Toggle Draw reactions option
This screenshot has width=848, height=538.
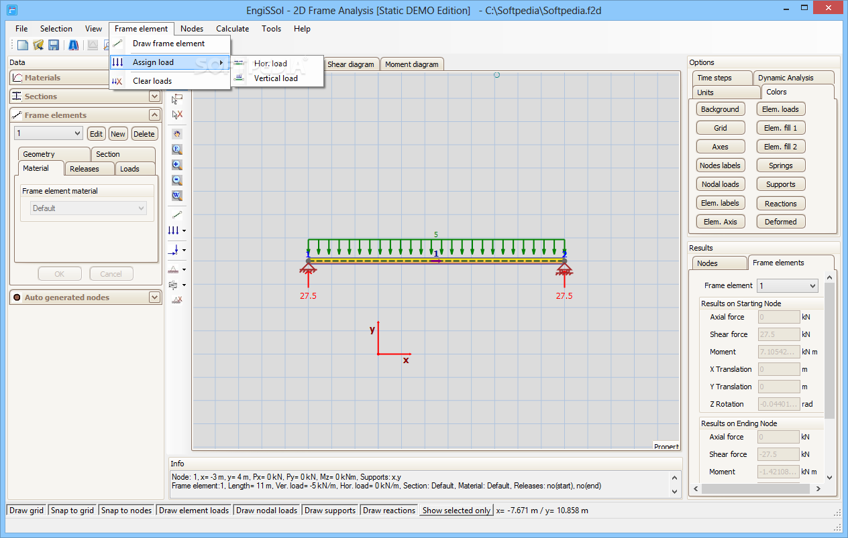point(390,511)
